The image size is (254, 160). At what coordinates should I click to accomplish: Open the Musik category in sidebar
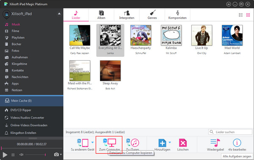tap(16, 24)
